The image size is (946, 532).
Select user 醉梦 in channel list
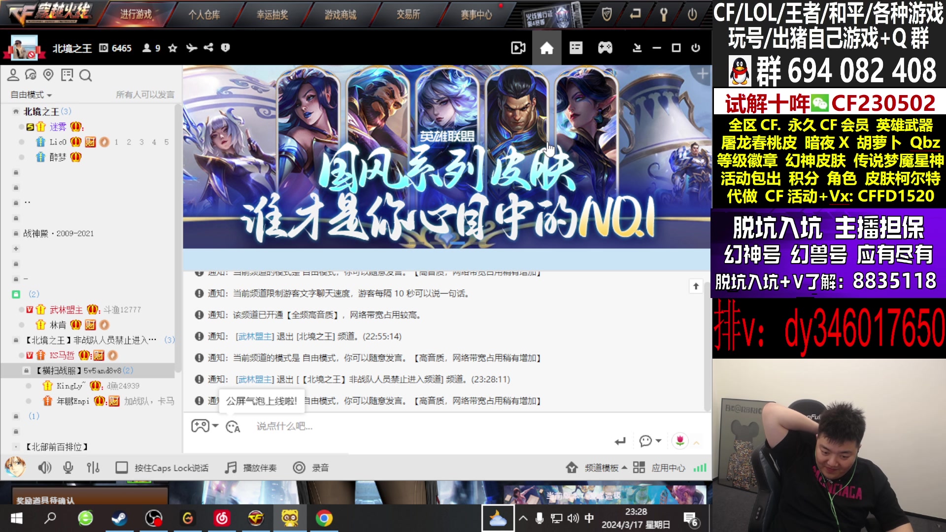pyautogui.click(x=58, y=157)
